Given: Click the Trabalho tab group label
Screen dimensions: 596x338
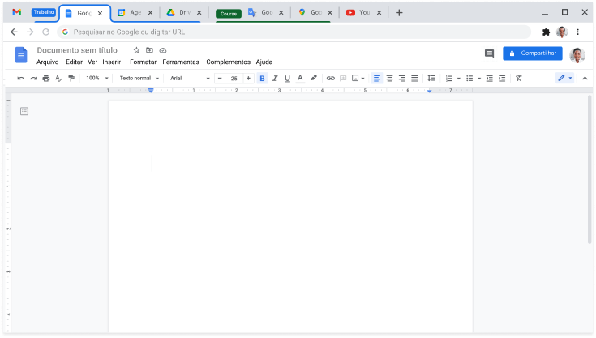Looking at the screenshot, I should click(44, 12).
